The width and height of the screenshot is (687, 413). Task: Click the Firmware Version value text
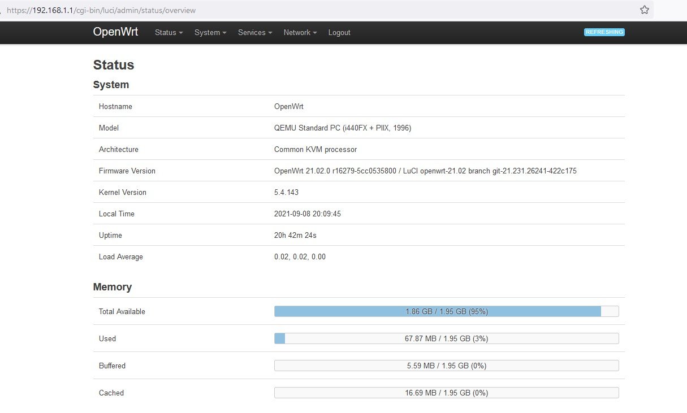pyautogui.click(x=425, y=171)
